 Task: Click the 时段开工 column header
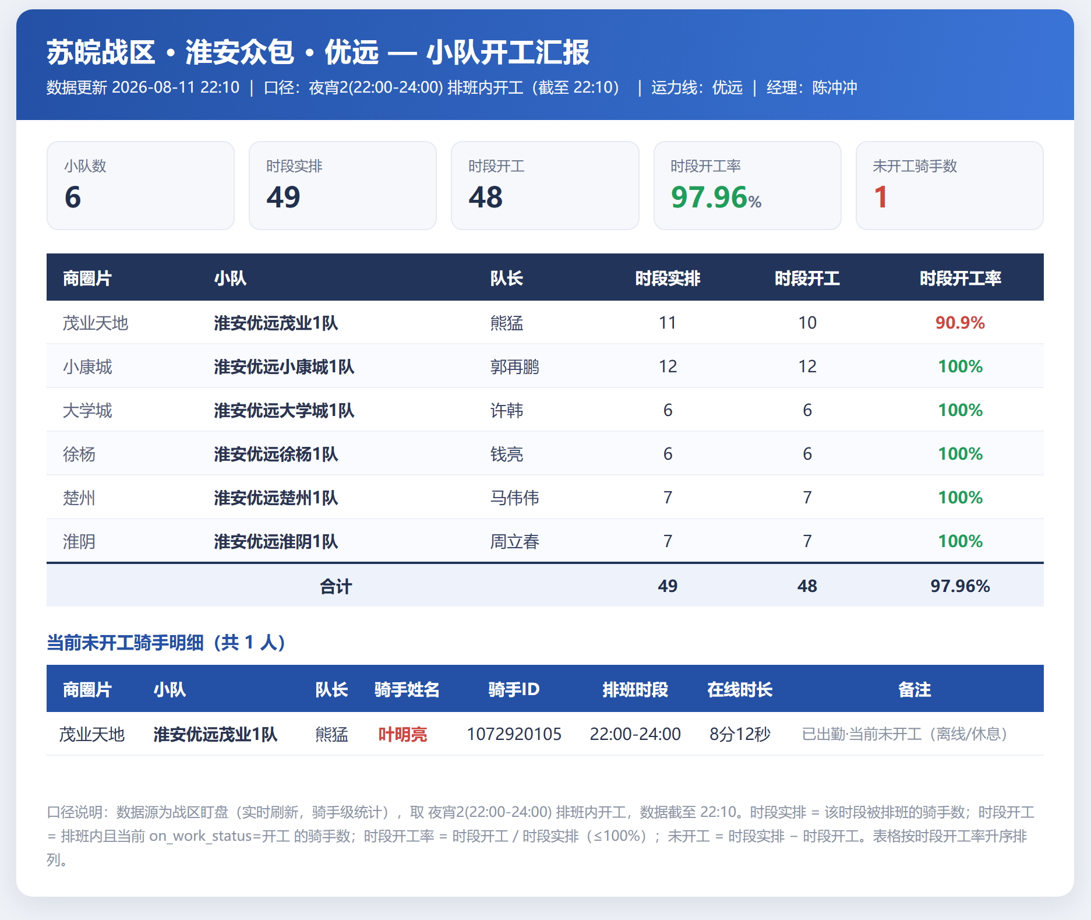pyautogui.click(x=807, y=278)
